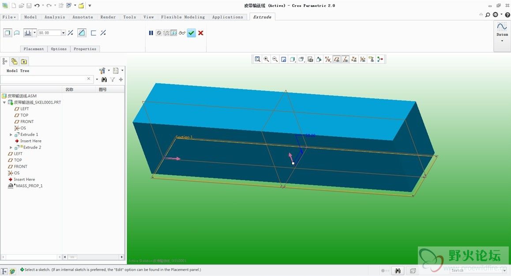Click the depth value field showing 50.00
511x276 pixels.
pos(49,33)
